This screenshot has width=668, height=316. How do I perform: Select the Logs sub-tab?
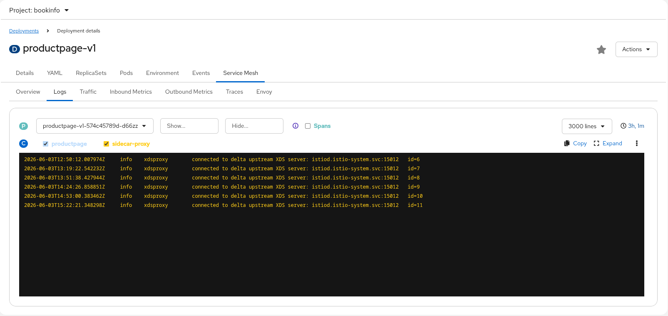click(60, 92)
